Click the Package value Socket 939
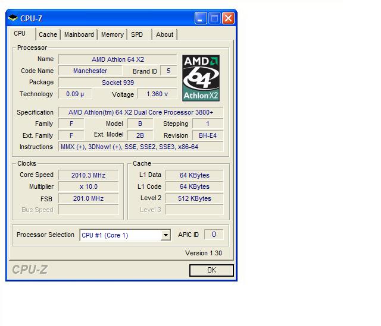The image size is (381, 326). click(x=118, y=83)
